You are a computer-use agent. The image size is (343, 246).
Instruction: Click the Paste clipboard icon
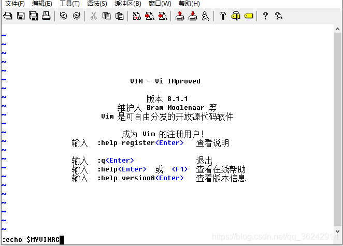[120, 16]
